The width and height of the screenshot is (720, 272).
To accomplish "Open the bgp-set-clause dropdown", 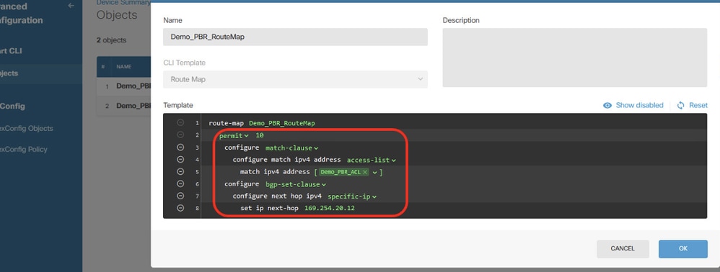I will pos(296,184).
